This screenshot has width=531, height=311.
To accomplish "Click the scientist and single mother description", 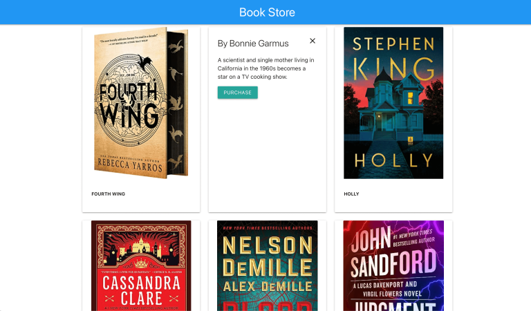I will (x=266, y=68).
